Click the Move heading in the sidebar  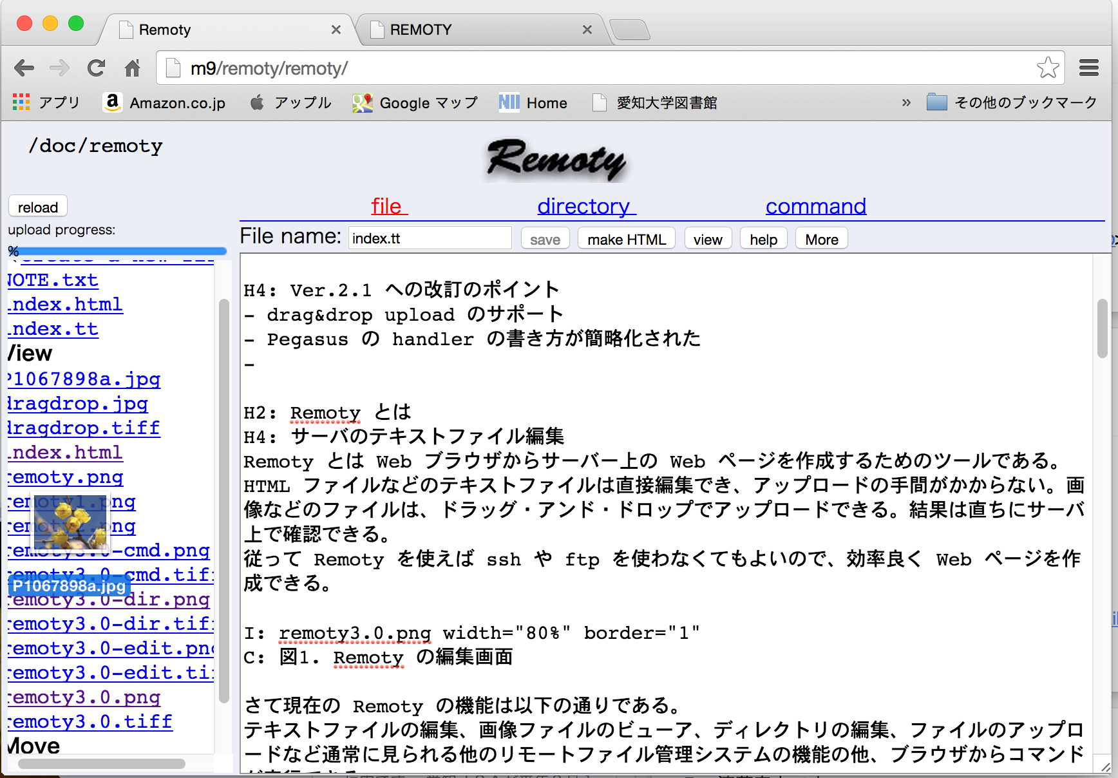point(34,746)
